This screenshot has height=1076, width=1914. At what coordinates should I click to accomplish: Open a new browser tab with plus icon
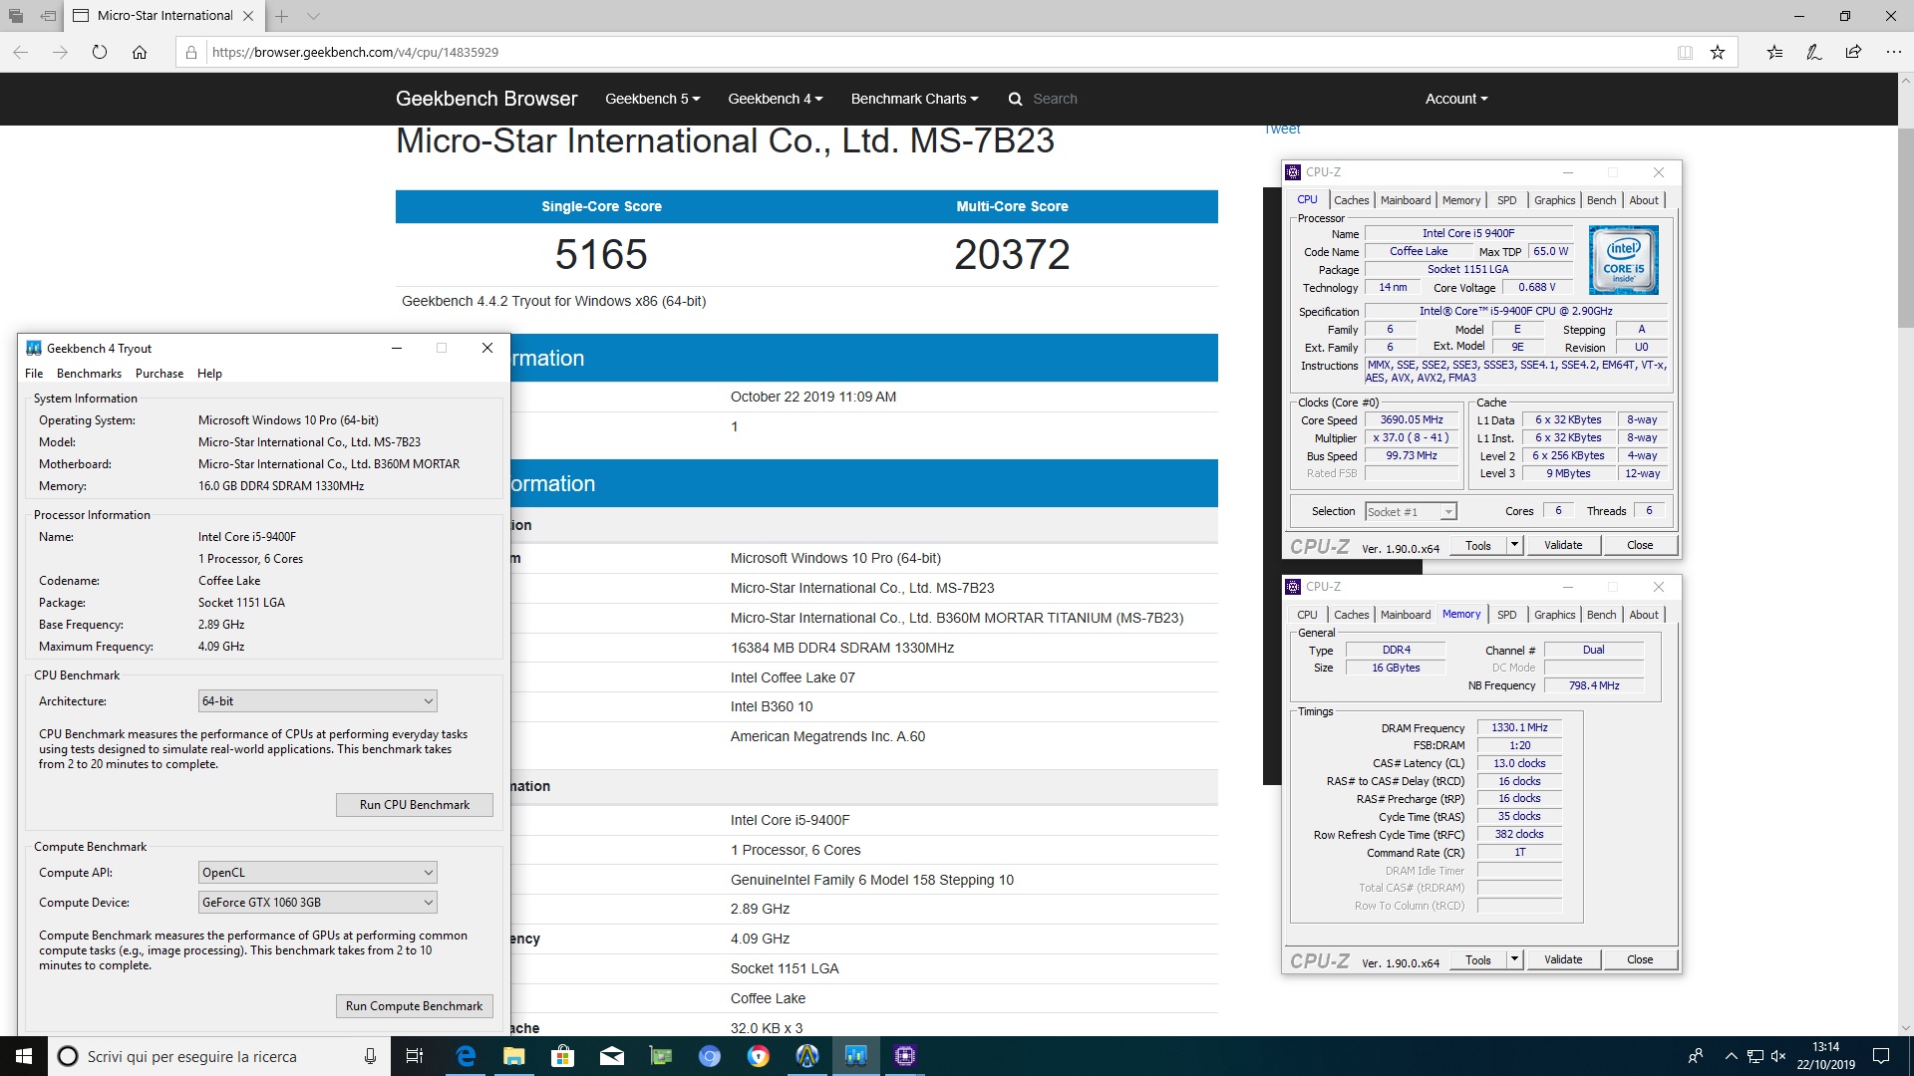pos(282,16)
